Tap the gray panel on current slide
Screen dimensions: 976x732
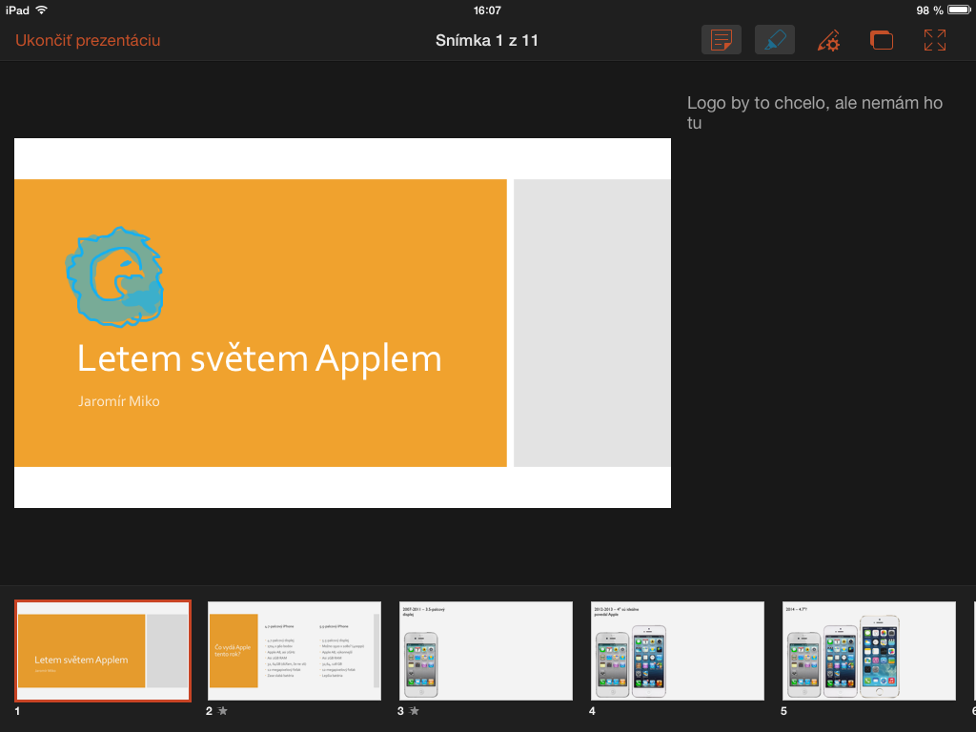[x=592, y=322]
